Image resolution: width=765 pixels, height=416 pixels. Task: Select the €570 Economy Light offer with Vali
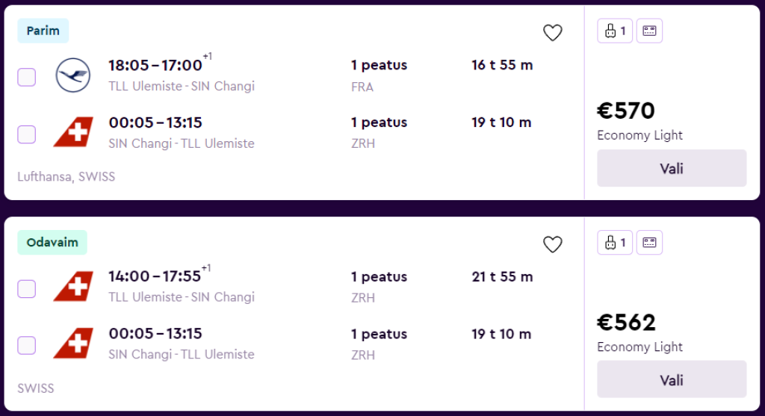click(671, 168)
